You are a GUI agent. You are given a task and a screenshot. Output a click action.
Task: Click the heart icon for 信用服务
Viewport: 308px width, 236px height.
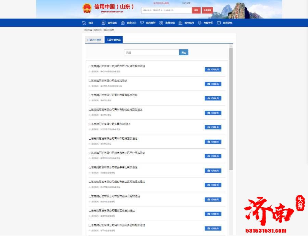[141, 23]
